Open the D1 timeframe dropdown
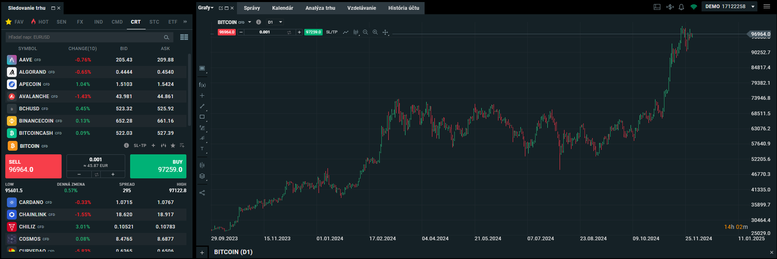The width and height of the screenshot is (777, 259). 274,22
